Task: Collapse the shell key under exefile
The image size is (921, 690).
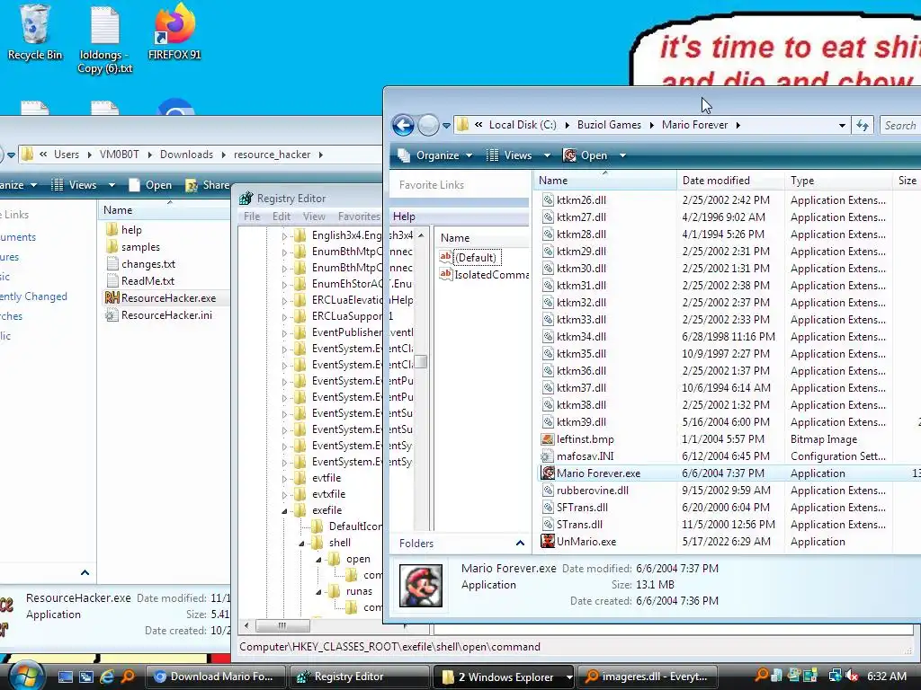Action: 301,544
